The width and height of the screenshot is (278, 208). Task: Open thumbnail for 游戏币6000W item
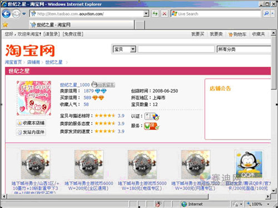click(89, 165)
